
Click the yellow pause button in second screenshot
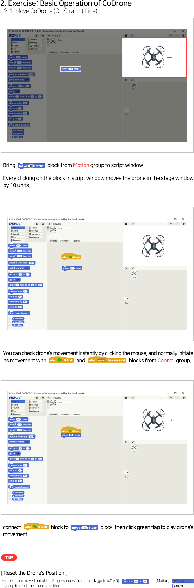[x=177, y=224]
